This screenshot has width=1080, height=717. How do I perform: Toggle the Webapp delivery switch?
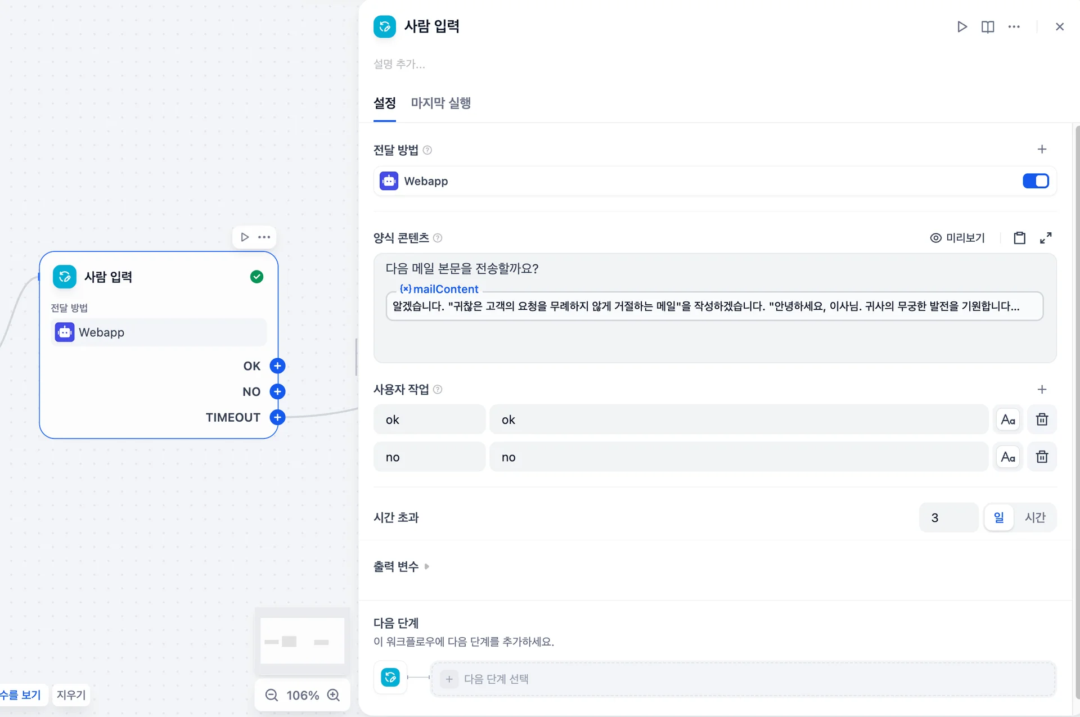(x=1036, y=181)
